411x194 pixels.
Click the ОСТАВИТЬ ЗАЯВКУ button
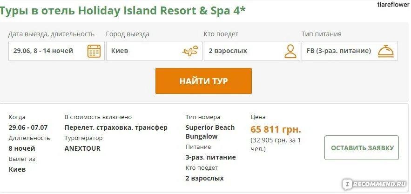coord(362,148)
